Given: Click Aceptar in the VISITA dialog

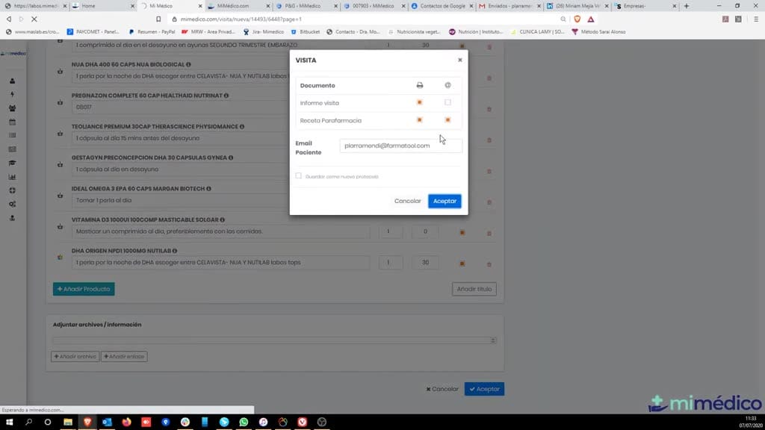Looking at the screenshot, I should tap(445, 201).
